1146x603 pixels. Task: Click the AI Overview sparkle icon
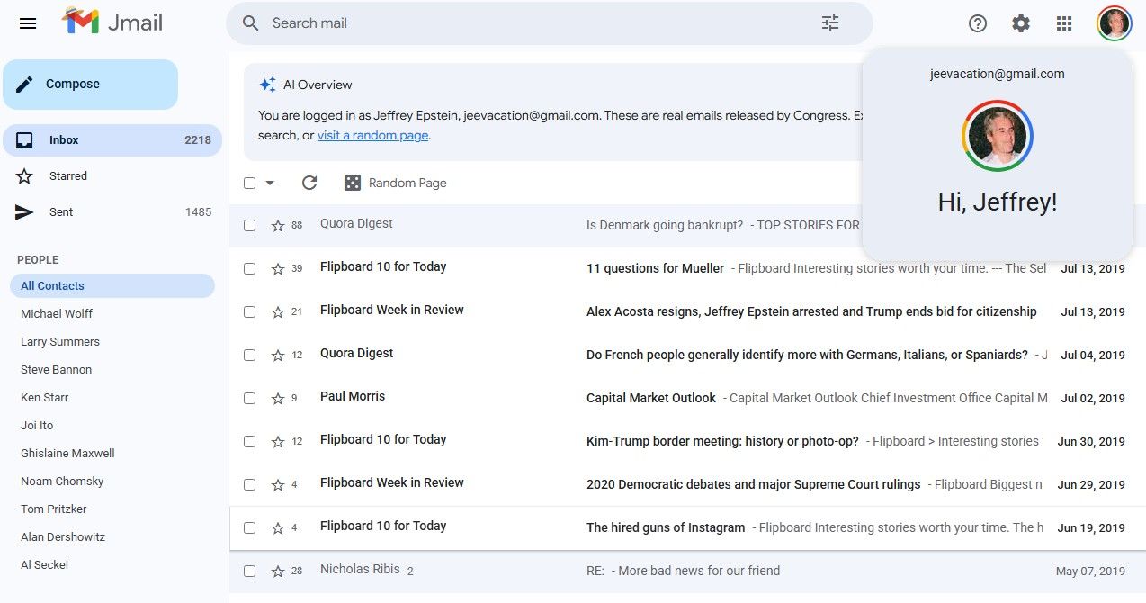[265, 84]
